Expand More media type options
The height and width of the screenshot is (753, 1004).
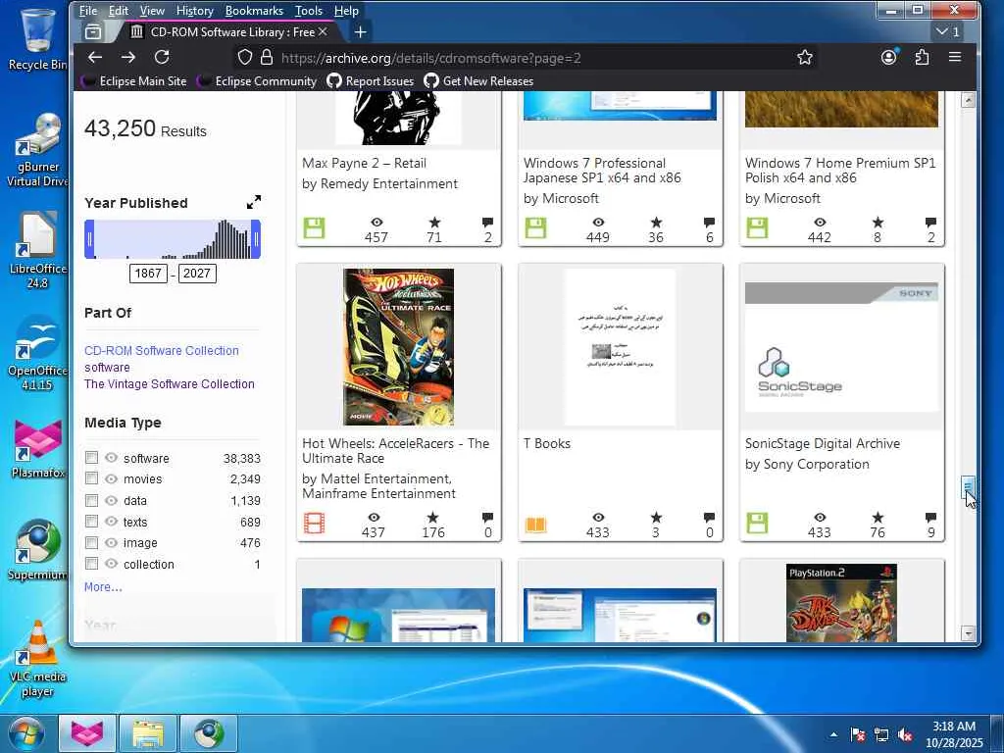[x=103, y=586]
